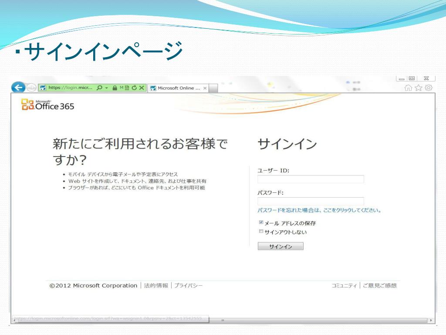This screenshot has height=335, width=446.
Task: Stop loading with the X icon in address bar
Action: (x=142, y=88)
